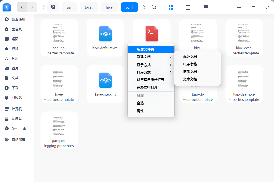
Task: Switch to list view mode
Action: (188, 7)
